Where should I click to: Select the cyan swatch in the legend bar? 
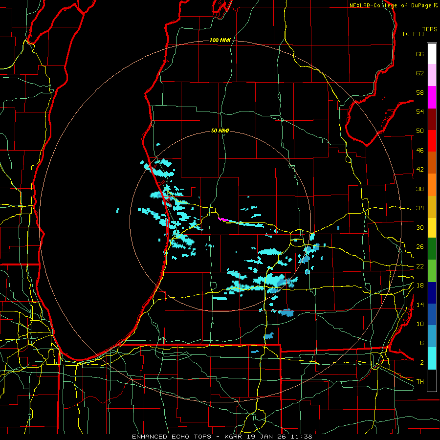pos(432,358)
